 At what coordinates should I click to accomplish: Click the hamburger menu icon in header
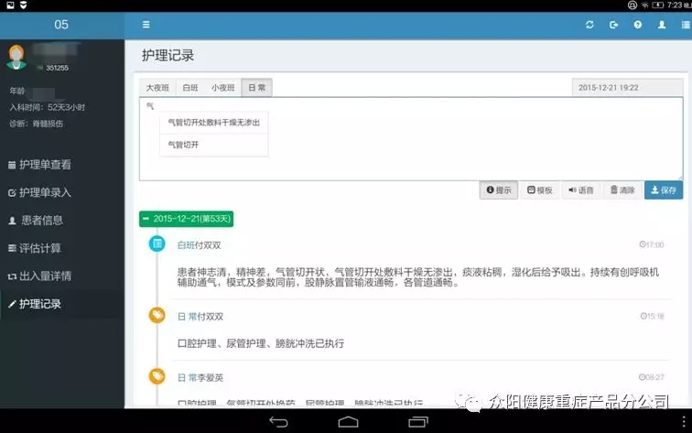coord(146,25)
